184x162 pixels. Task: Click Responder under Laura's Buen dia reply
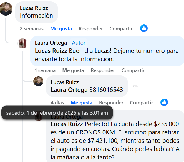click(103, 70)
